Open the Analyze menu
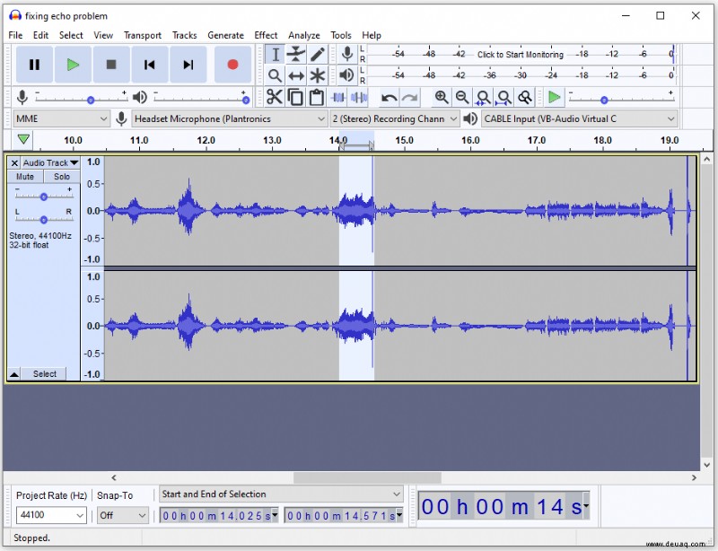The width and height of the screenshot is (718, 551). (x=304, y=35)
